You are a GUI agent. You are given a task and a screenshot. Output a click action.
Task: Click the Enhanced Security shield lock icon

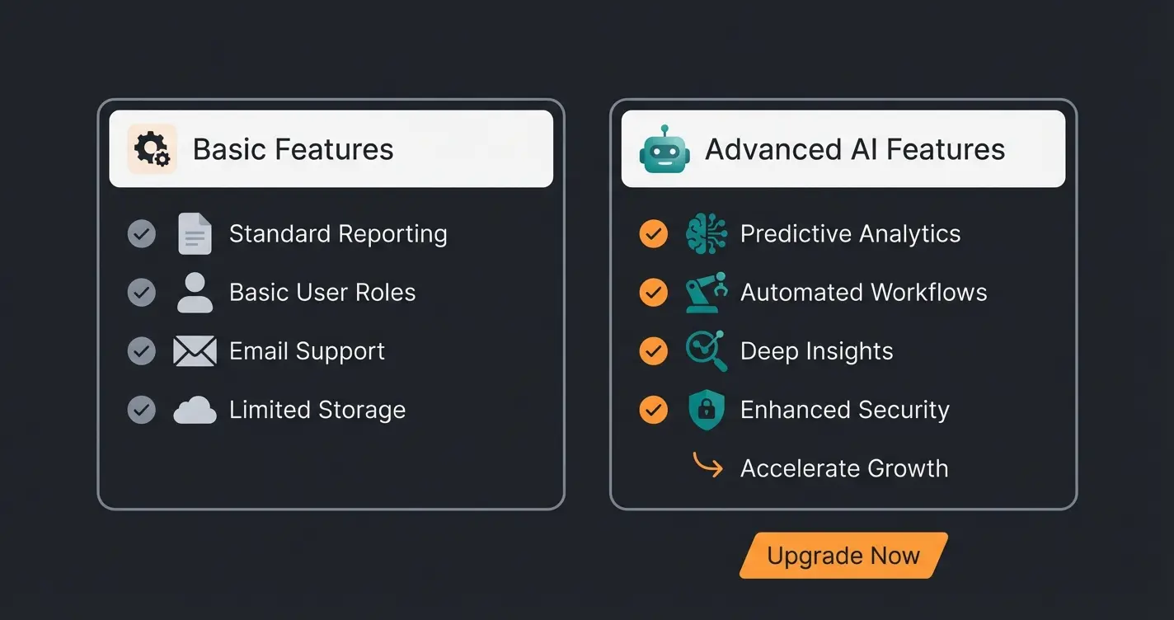click(707, 410)
